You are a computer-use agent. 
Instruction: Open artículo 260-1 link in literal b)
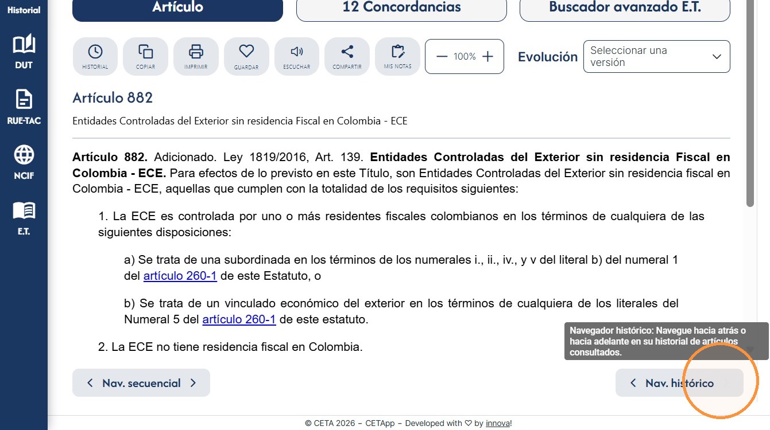tap(239, 319)
